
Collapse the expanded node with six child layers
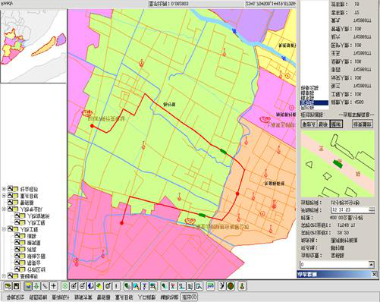[4, 229]
